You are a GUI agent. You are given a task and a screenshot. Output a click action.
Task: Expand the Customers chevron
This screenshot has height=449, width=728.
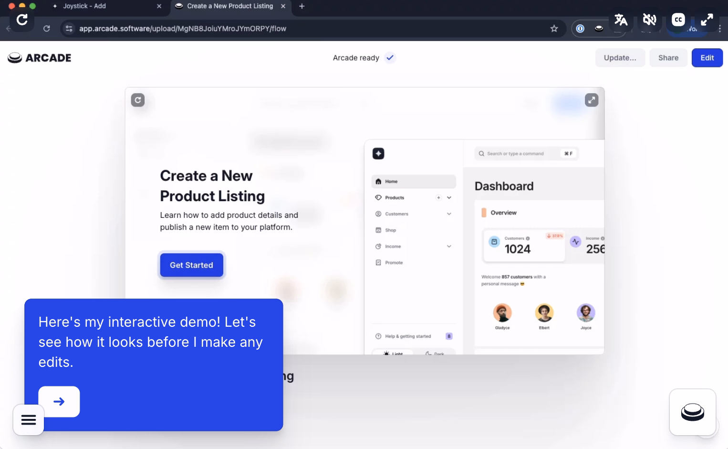point(449,214)
